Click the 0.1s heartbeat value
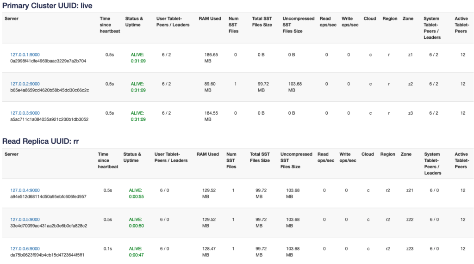This screenshot has height=264, width=474. point(108,248)
